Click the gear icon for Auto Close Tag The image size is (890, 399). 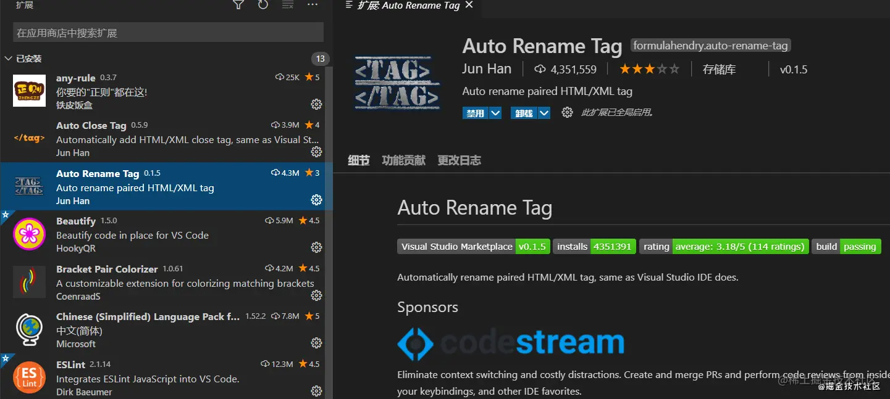tap(316, 152)
